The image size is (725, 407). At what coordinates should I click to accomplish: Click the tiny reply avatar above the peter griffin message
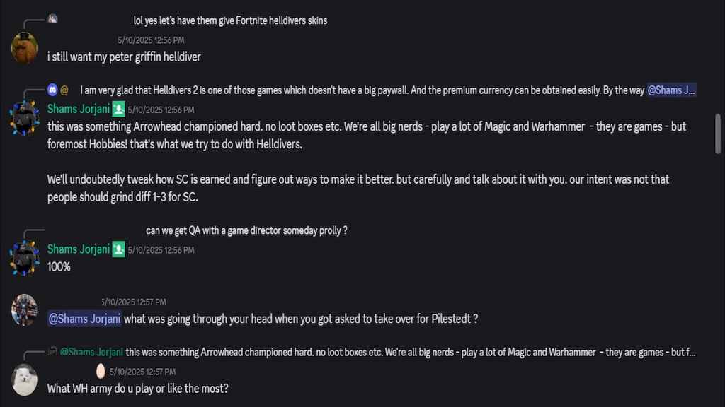[x=52, y=19]
